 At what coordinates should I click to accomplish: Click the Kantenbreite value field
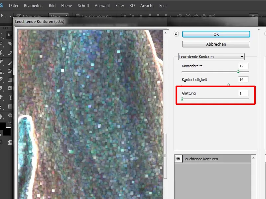(x=243, y=66)
